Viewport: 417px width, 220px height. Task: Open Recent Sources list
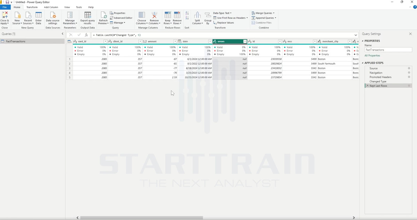[28, 18]
